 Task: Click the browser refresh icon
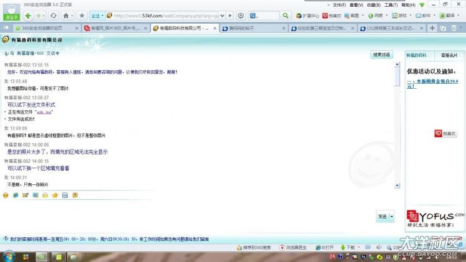(53, 15)
